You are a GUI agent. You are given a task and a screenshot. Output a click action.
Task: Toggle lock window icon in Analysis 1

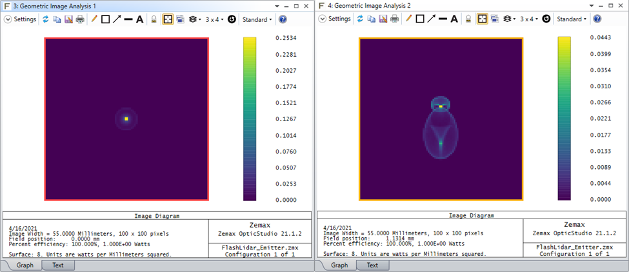tap(154, 19)
